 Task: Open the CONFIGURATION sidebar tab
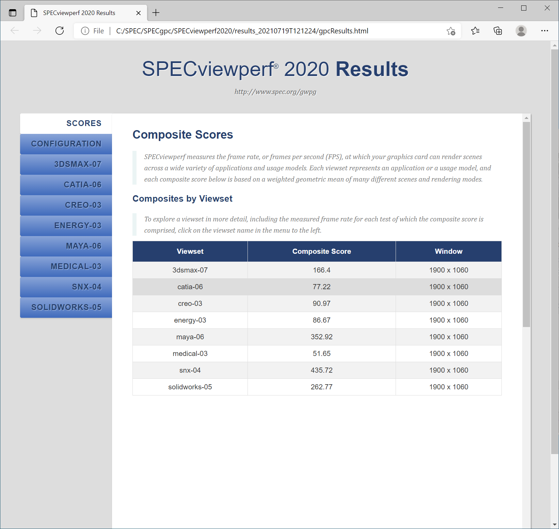66,144
